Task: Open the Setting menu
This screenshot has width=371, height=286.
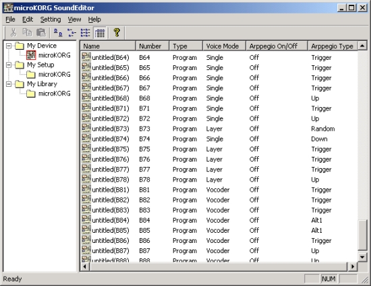Action: pos(51,20)
